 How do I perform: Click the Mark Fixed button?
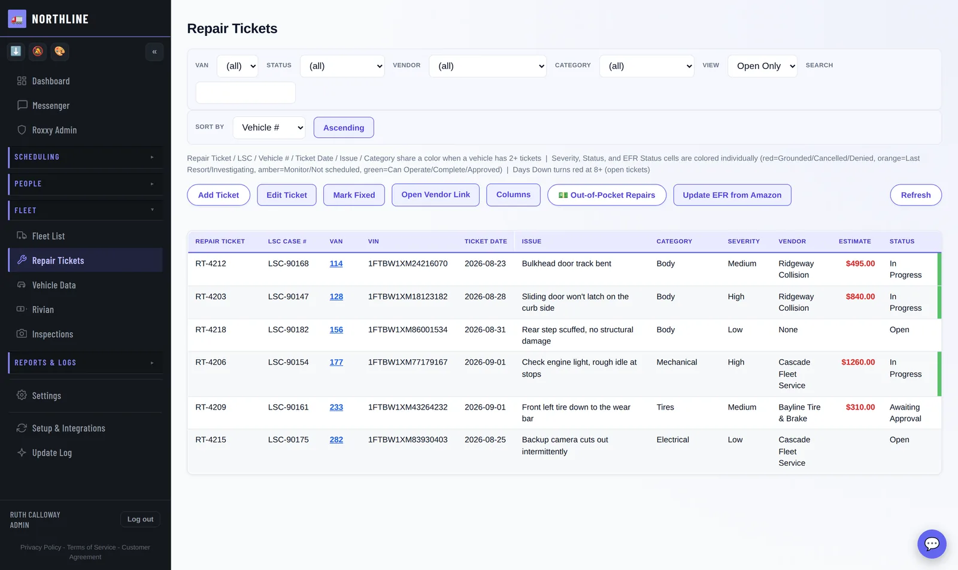(x=354, y=195)
